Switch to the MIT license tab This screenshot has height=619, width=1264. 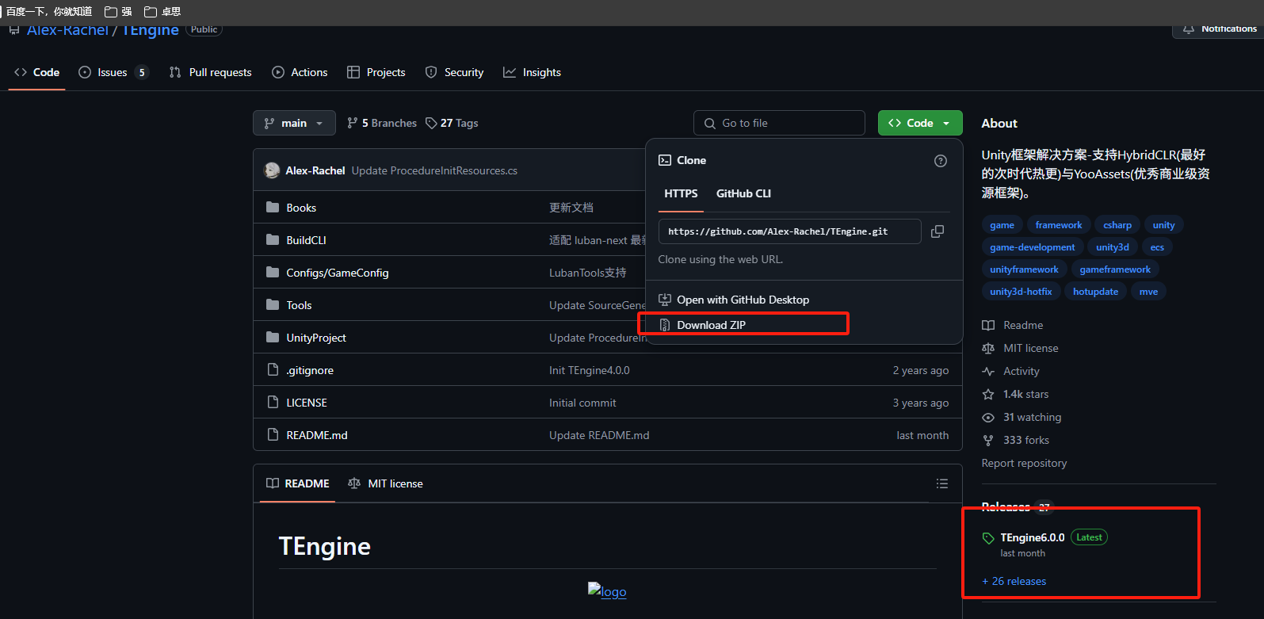[386, 483]
